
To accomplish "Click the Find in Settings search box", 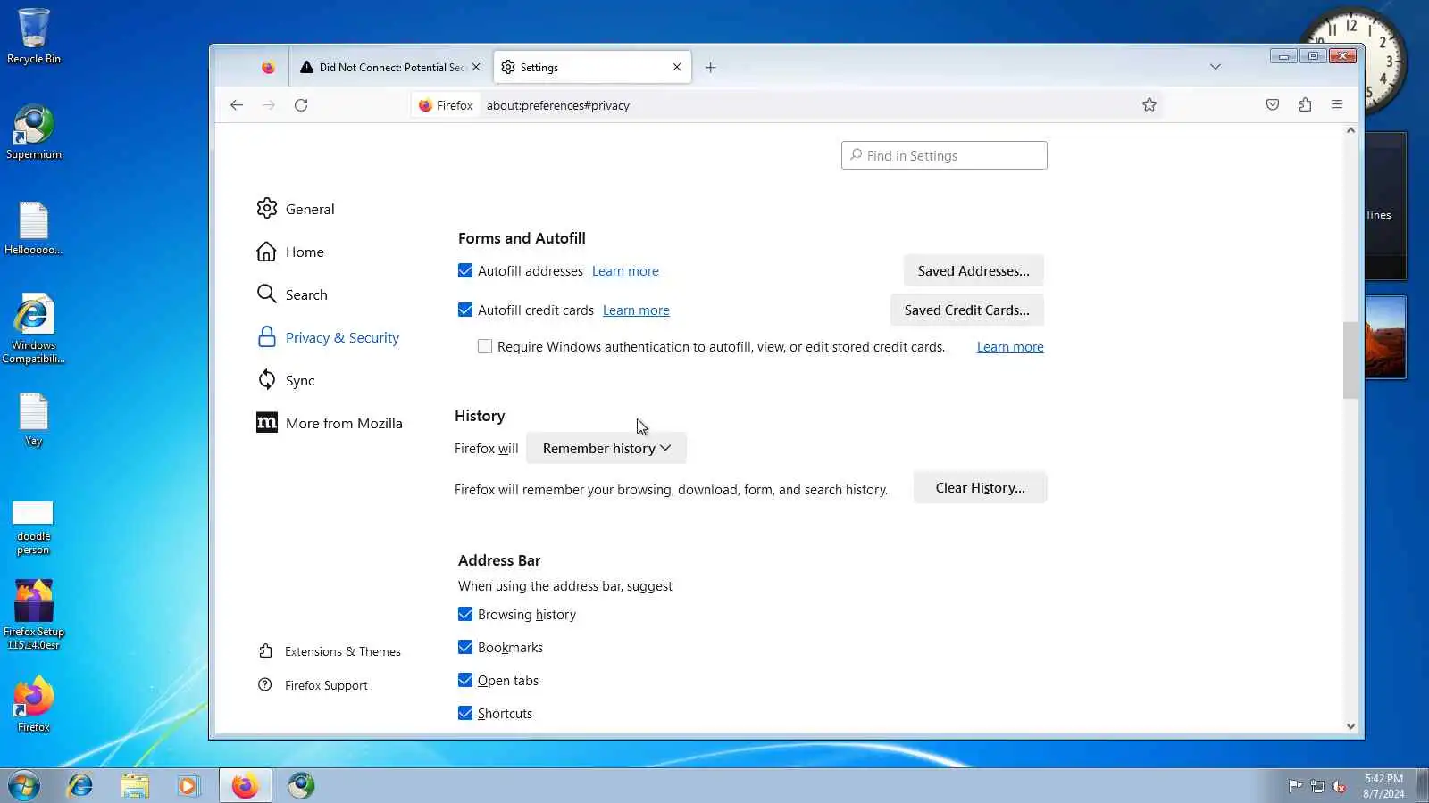I will 944,155.
